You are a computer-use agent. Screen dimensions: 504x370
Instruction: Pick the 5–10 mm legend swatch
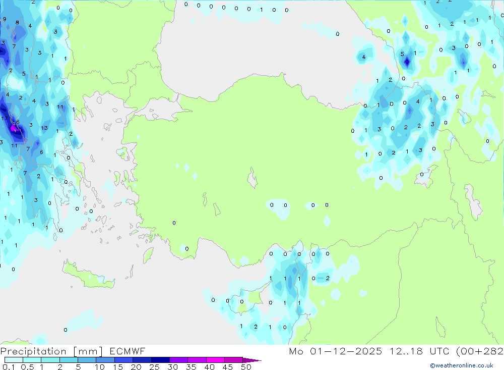click(87, 360)
